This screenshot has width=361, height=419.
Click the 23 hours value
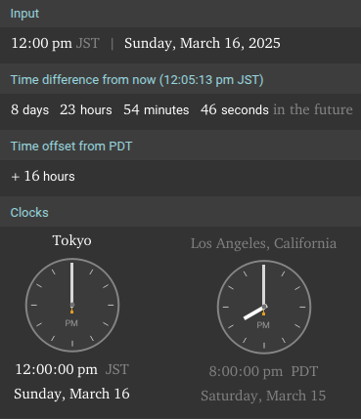pos(86,109)
